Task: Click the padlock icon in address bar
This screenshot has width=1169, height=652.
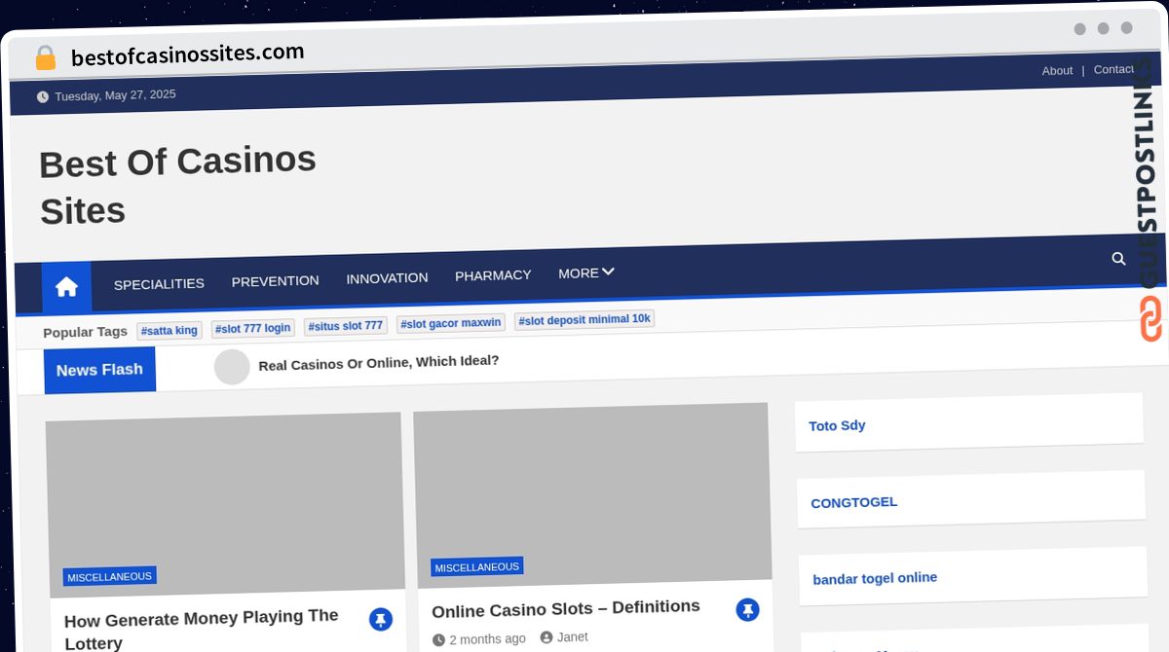Action: pos(46,58)
